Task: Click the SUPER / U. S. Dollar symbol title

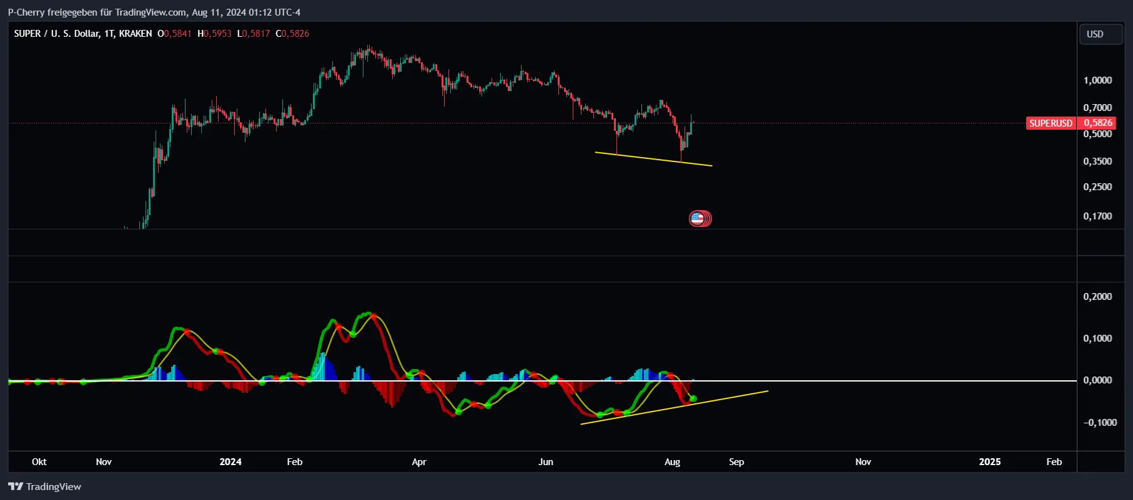Action: click(83, 34)
